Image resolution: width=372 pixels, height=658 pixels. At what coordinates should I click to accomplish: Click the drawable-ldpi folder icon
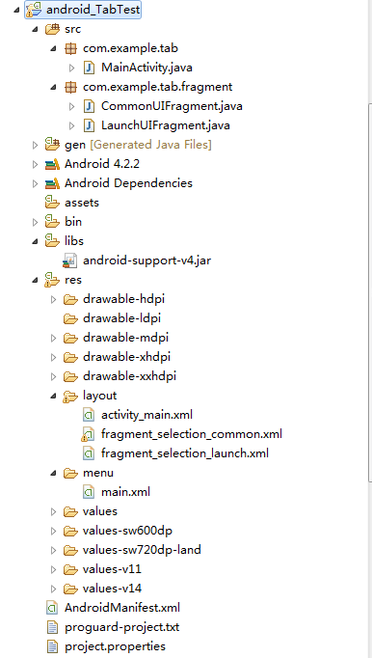(x=70, y=318)
